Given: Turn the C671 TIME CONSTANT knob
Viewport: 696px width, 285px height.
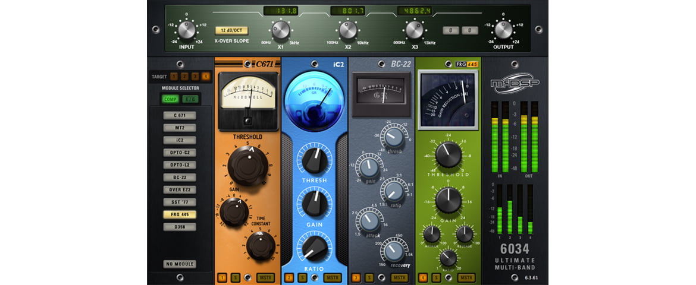Looking at the screenshot, I should click(261, 246).
